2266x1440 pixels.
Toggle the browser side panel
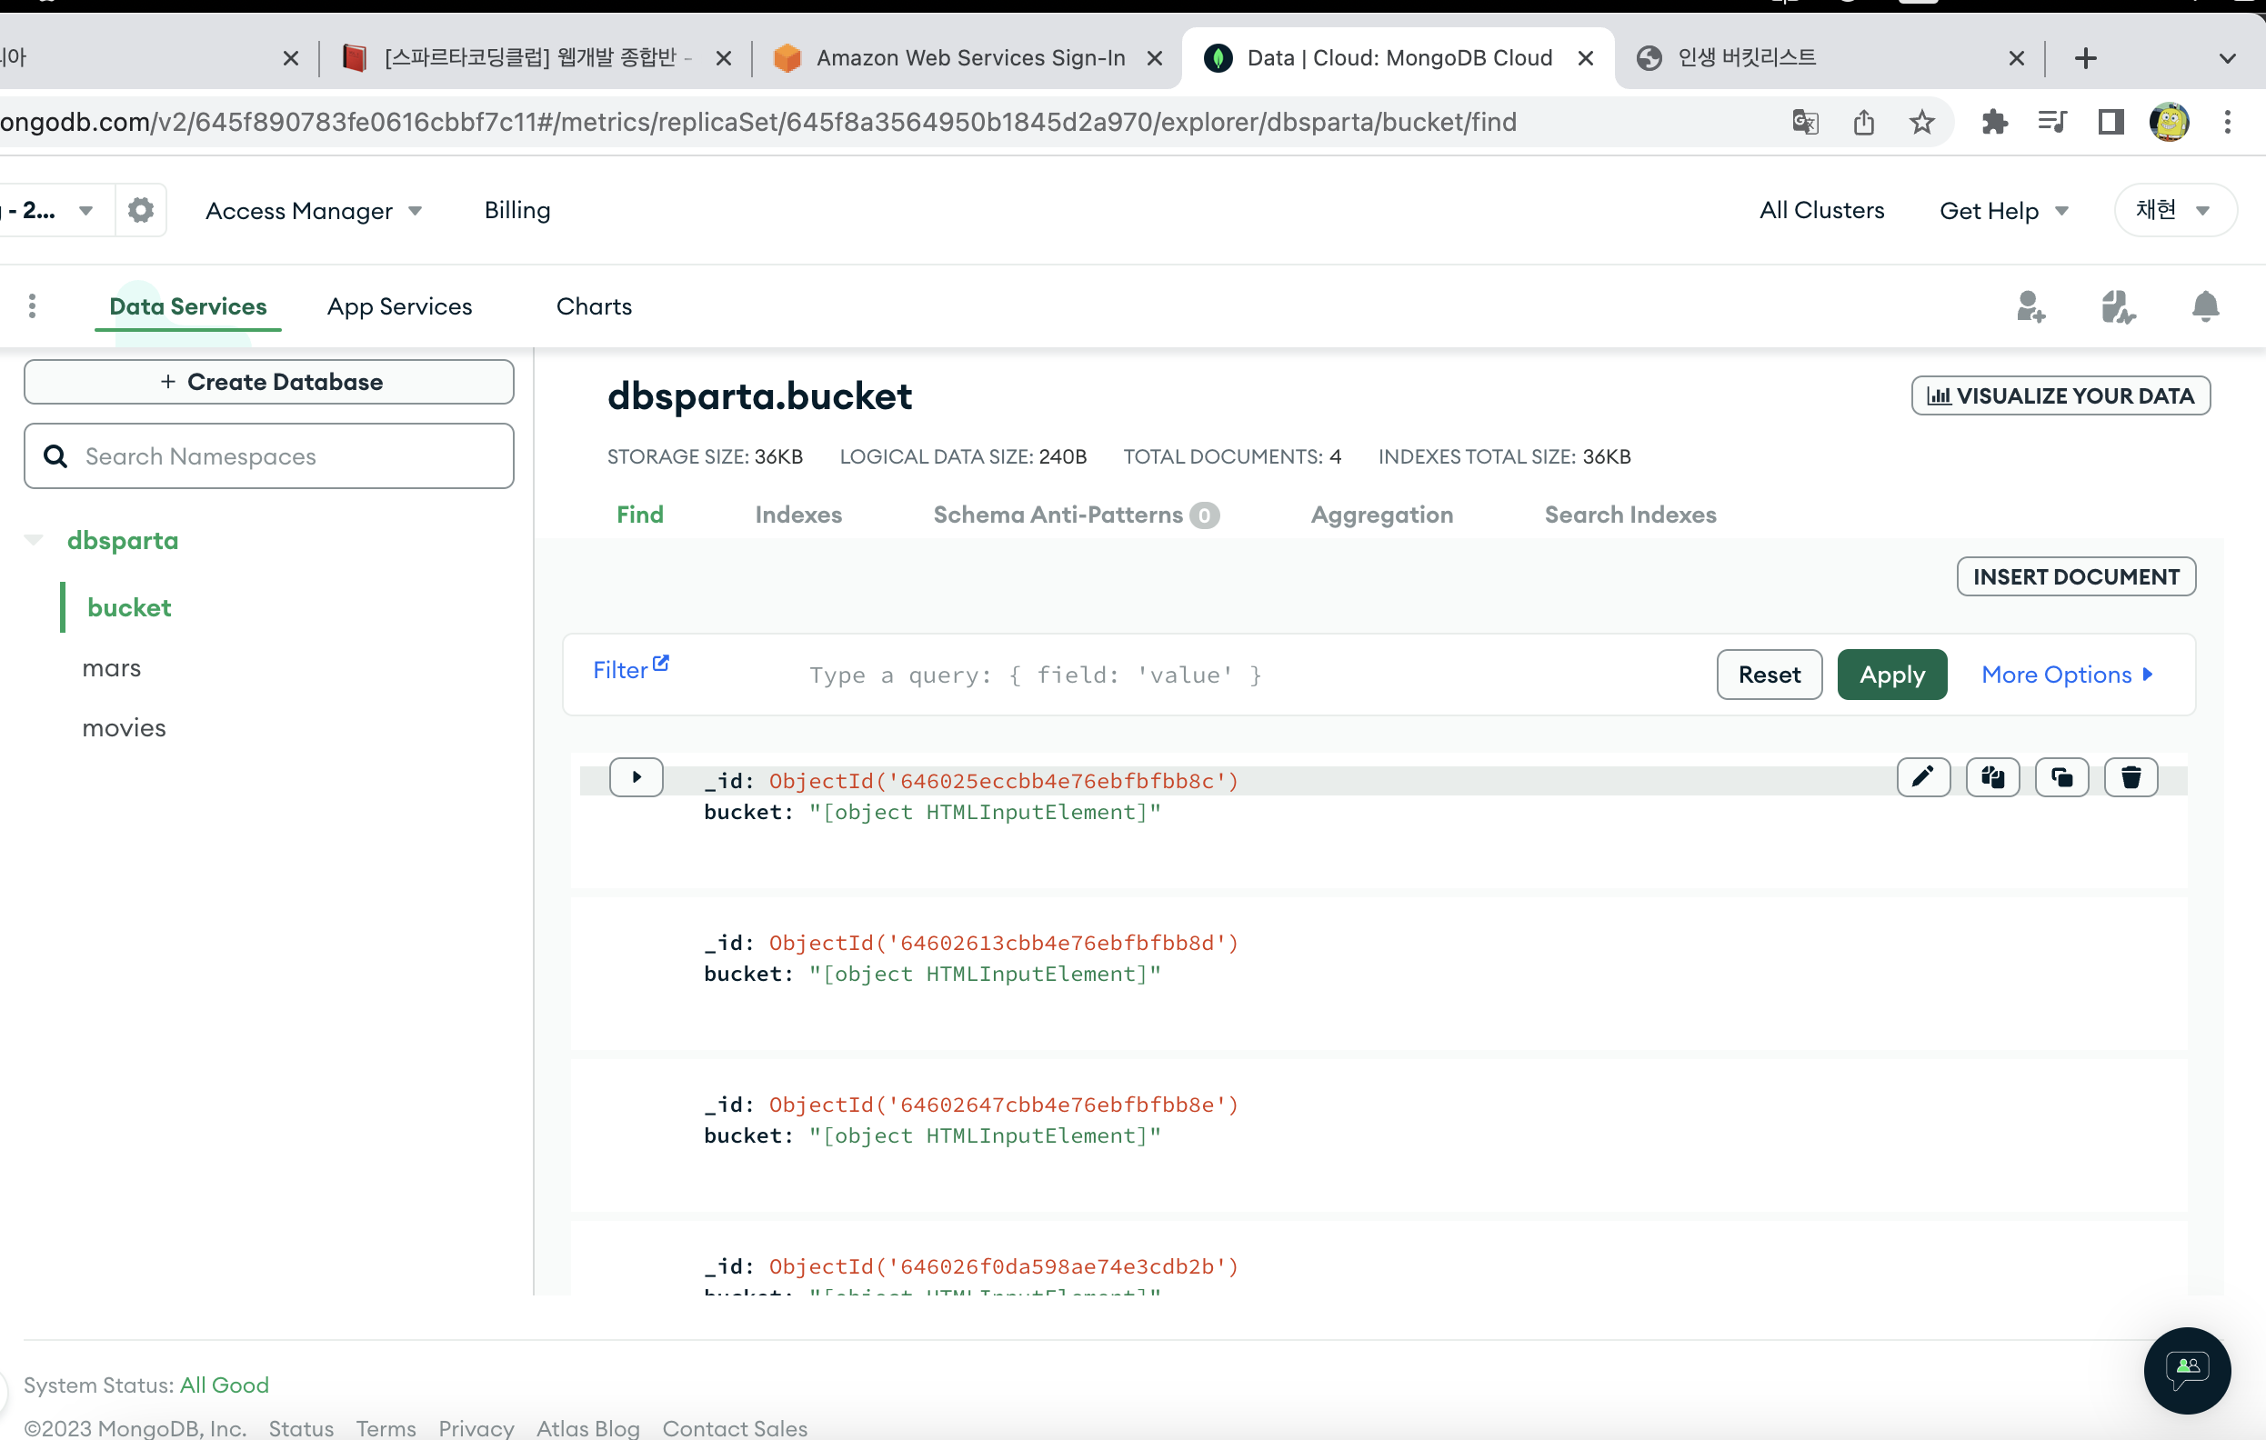(2111, 123)
